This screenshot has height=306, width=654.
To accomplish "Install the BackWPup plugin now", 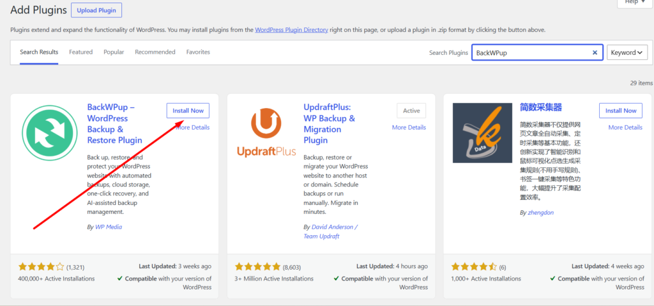I will coord(188,111).
